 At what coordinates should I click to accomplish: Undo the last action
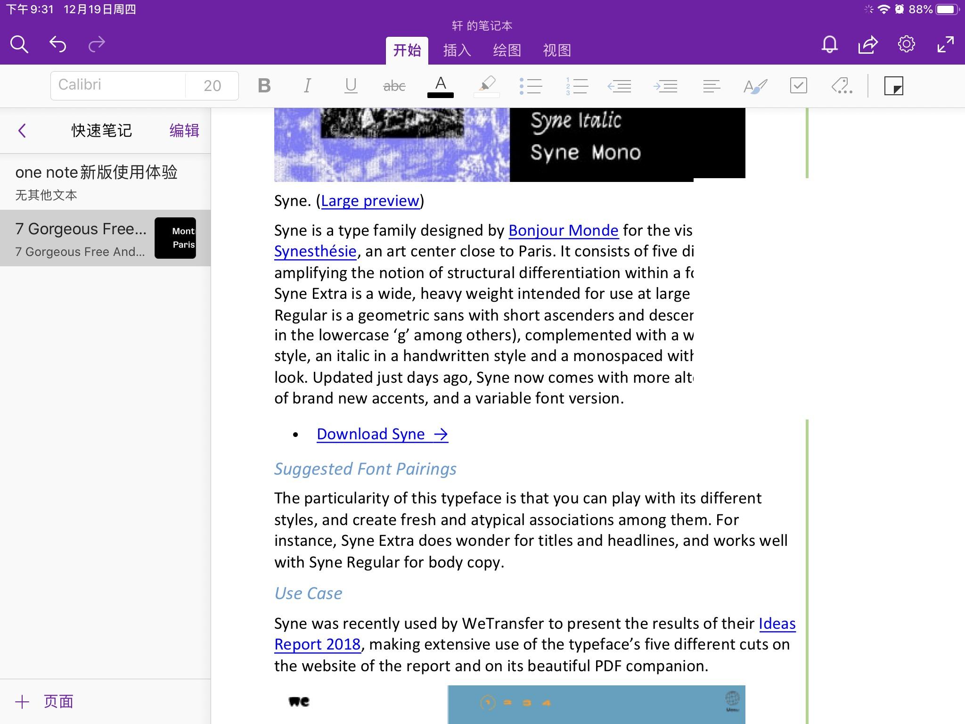point(57,44)
